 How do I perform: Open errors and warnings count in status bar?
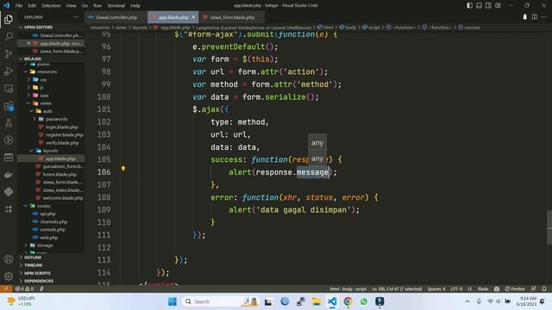pos(24,288)
